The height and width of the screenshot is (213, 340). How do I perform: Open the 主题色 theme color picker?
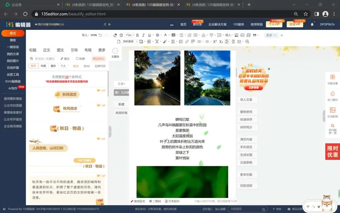coord(115,53)
